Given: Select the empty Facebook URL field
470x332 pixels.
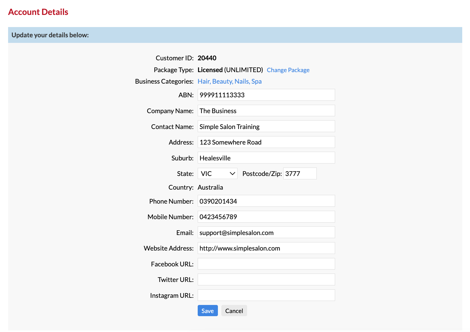Looking at the screenshot, I should coord(266,264).
